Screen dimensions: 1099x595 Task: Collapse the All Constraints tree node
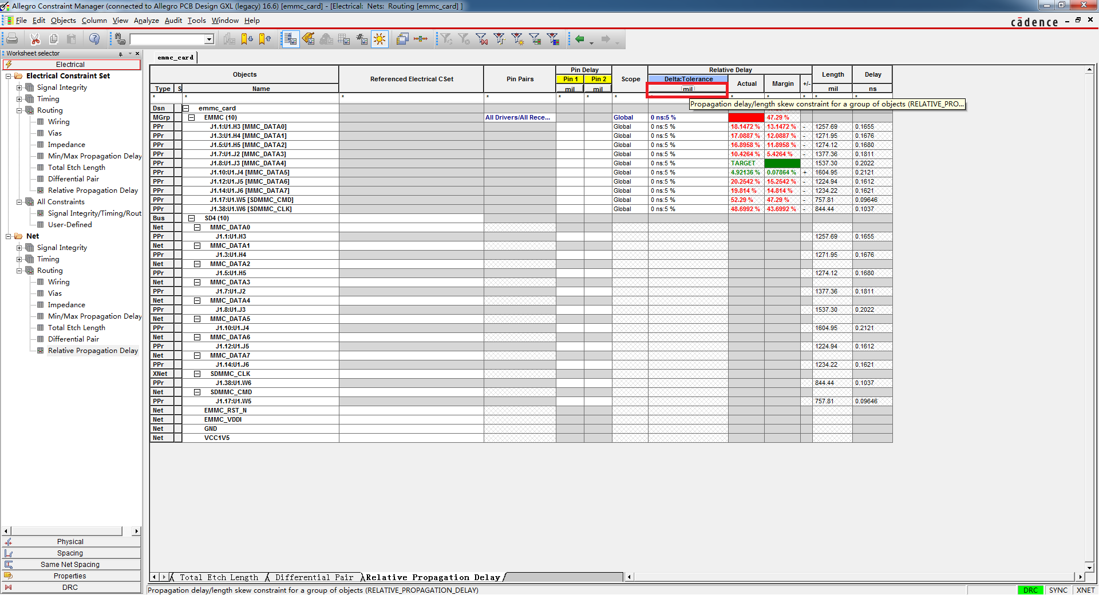click(x=19, y=202)
